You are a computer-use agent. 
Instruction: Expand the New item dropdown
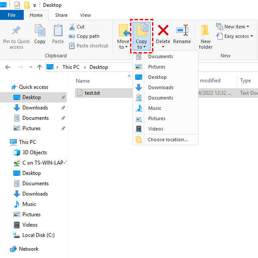[233, 27]
